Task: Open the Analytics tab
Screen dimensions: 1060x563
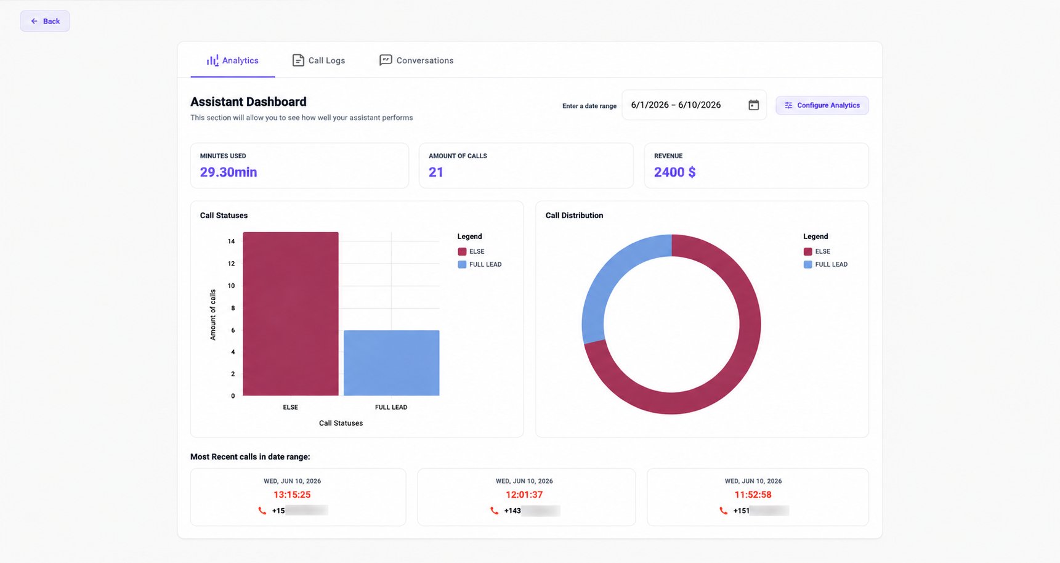Action: 233,60
